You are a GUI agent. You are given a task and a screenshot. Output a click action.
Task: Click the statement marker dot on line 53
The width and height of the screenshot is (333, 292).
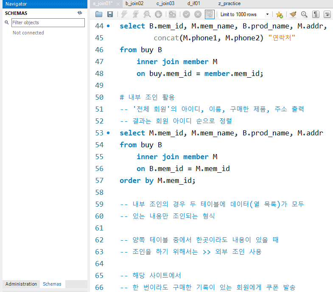pyautogui.click(x=108, y=133)
